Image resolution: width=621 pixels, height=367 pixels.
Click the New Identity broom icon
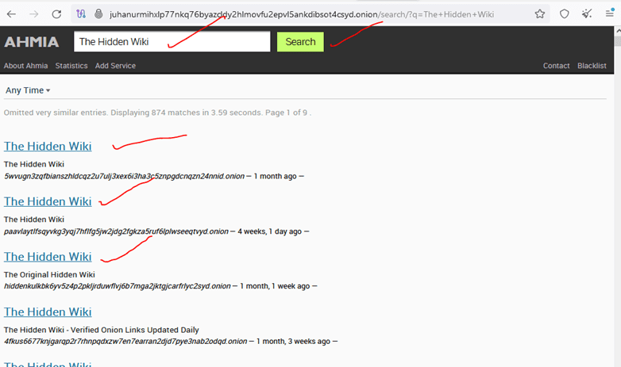(x=587, y=14)
